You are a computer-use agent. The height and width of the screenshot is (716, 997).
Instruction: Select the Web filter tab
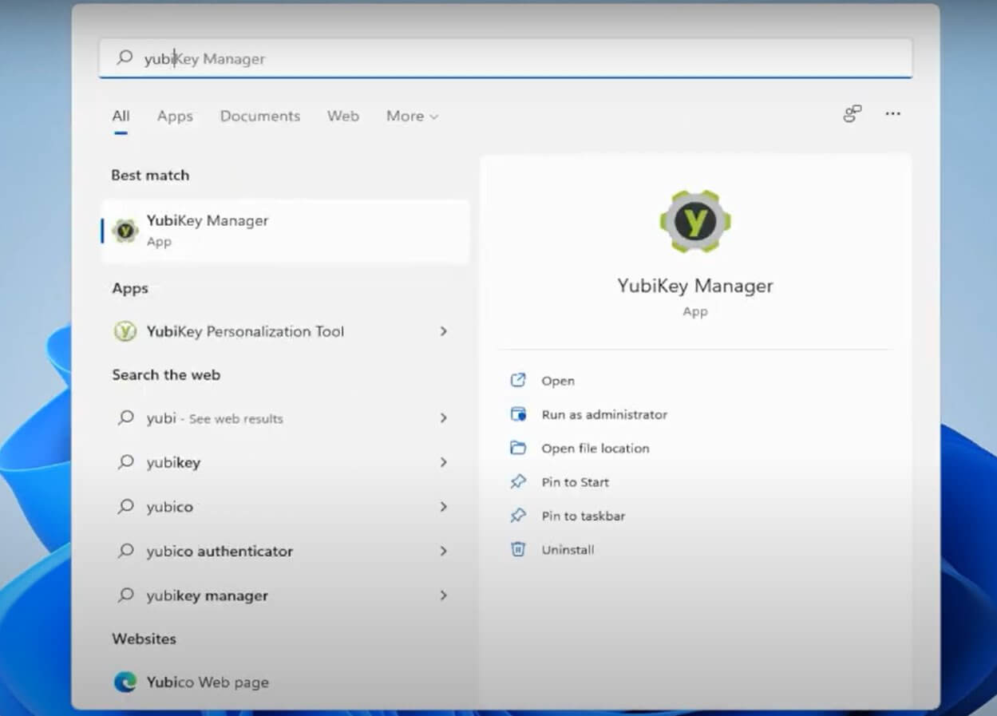[342, 117]
